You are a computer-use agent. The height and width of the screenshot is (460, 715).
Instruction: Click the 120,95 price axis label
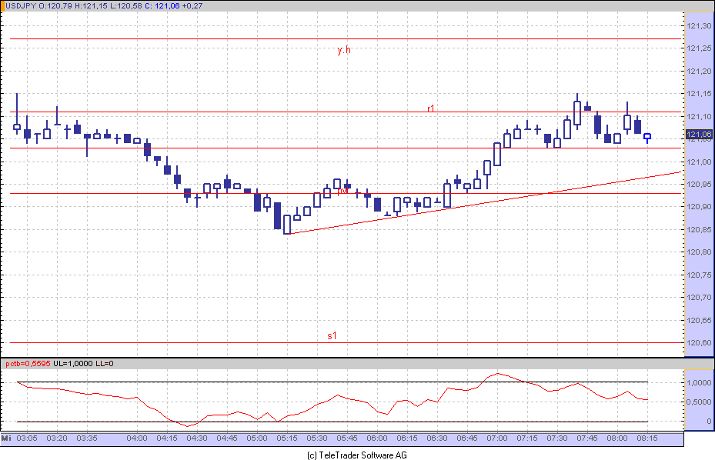(699, 184)
